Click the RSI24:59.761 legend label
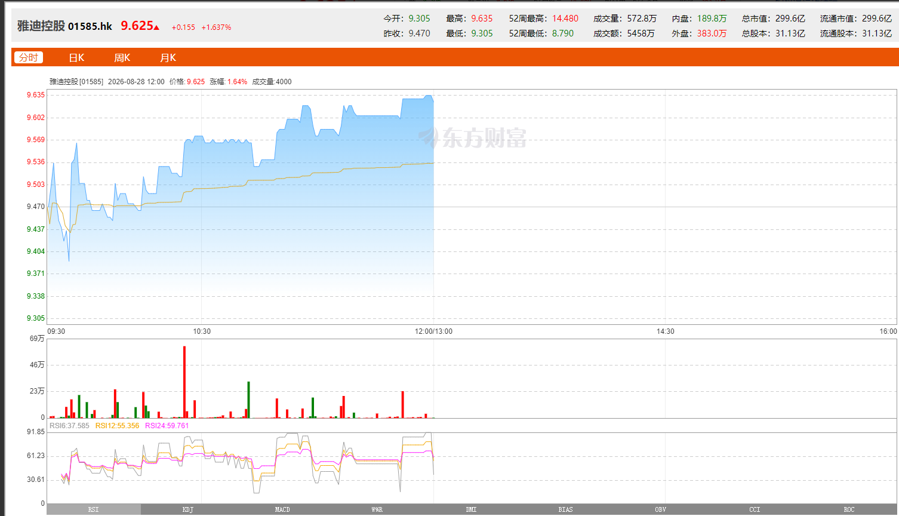Image resolution: width=899 pixels, height=516 pixels. (x=167, y=426)
